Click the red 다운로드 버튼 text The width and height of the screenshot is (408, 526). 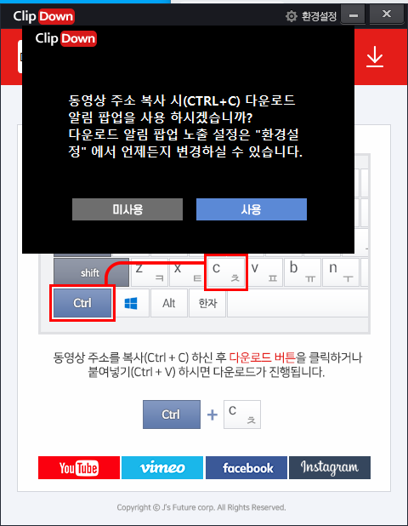263,357
